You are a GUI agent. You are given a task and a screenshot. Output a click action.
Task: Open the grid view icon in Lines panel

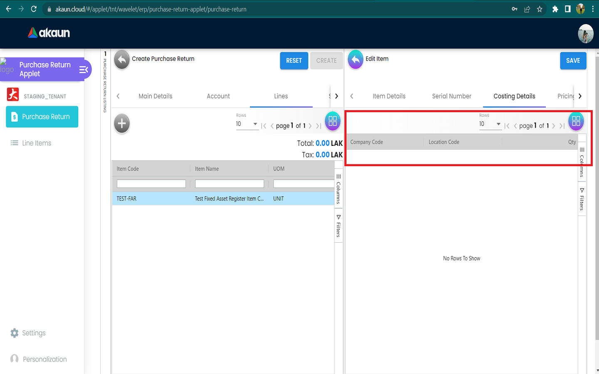333,121
